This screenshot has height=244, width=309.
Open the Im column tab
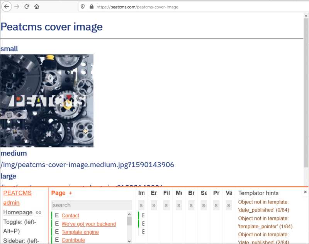pos(141,193)
